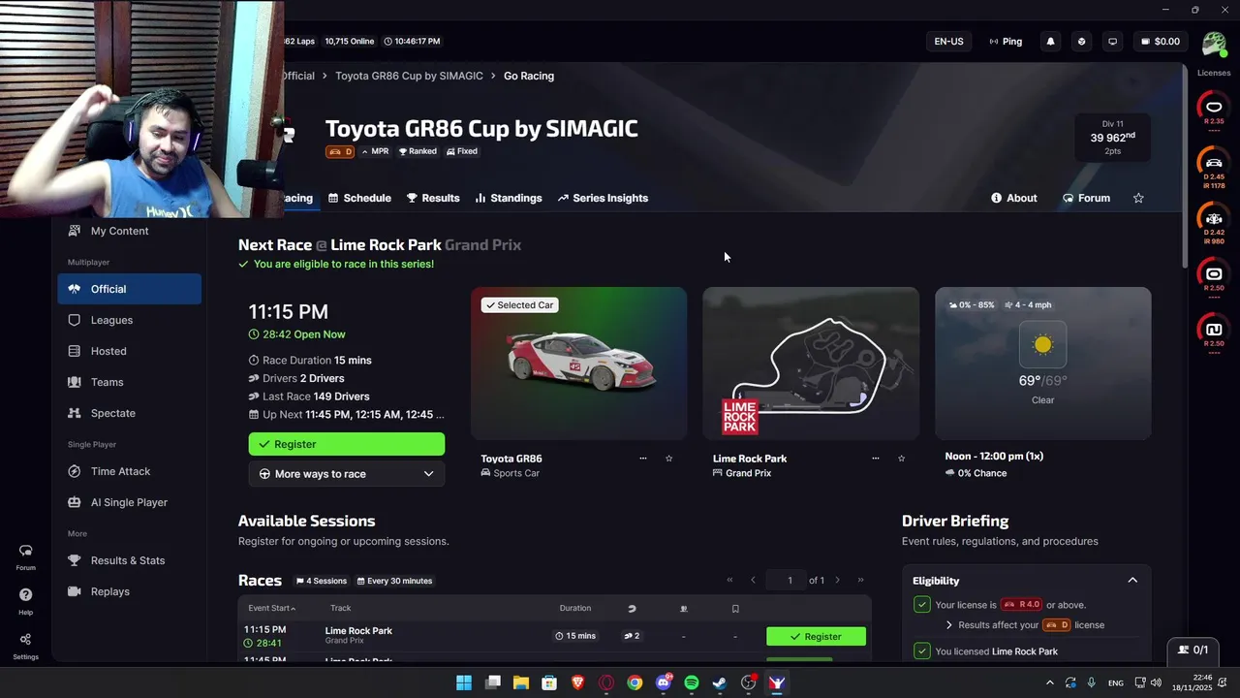
Task: Open Windows Start menu
Action: (x=464, y=682)
